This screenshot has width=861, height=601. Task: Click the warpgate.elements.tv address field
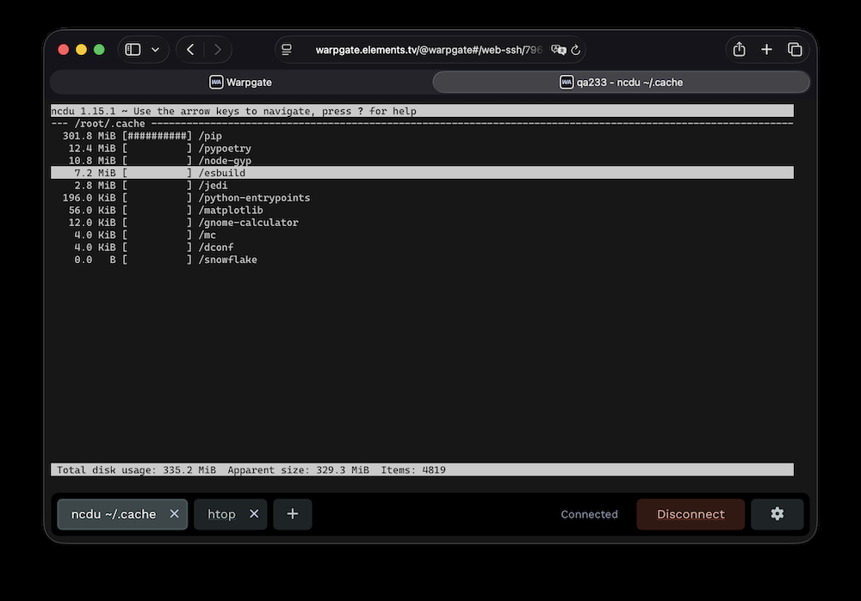point(428,50)
